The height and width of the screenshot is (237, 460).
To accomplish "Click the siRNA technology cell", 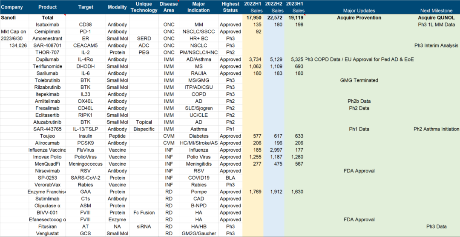I will coord(144,226).
